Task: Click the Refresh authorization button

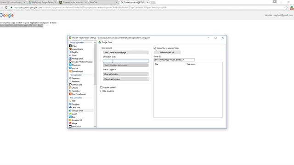Action: [125, 79]
